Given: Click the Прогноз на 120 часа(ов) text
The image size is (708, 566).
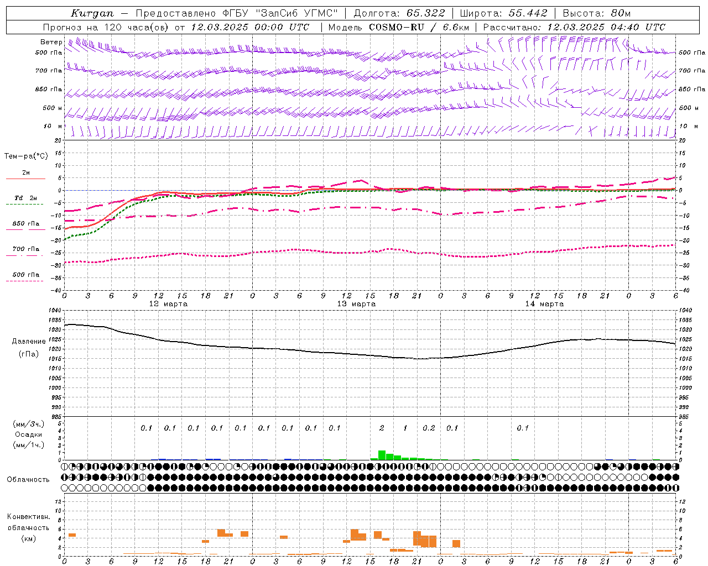Looking at the screenshot, I should 106,27.
